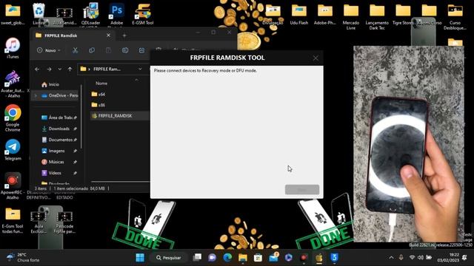Open the QDLoader desktop icon
Image resolution: width=474 pixels, height=266 pixels.
(x=90, y=14)
